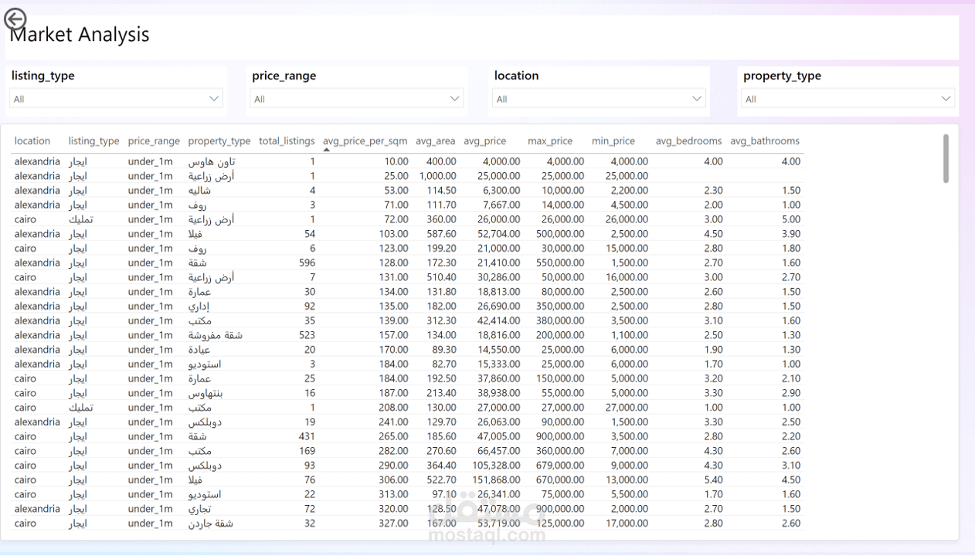Viewport: 975px width, 556px height.
Task: Click total listings value 169
Action: coord(307,451)
